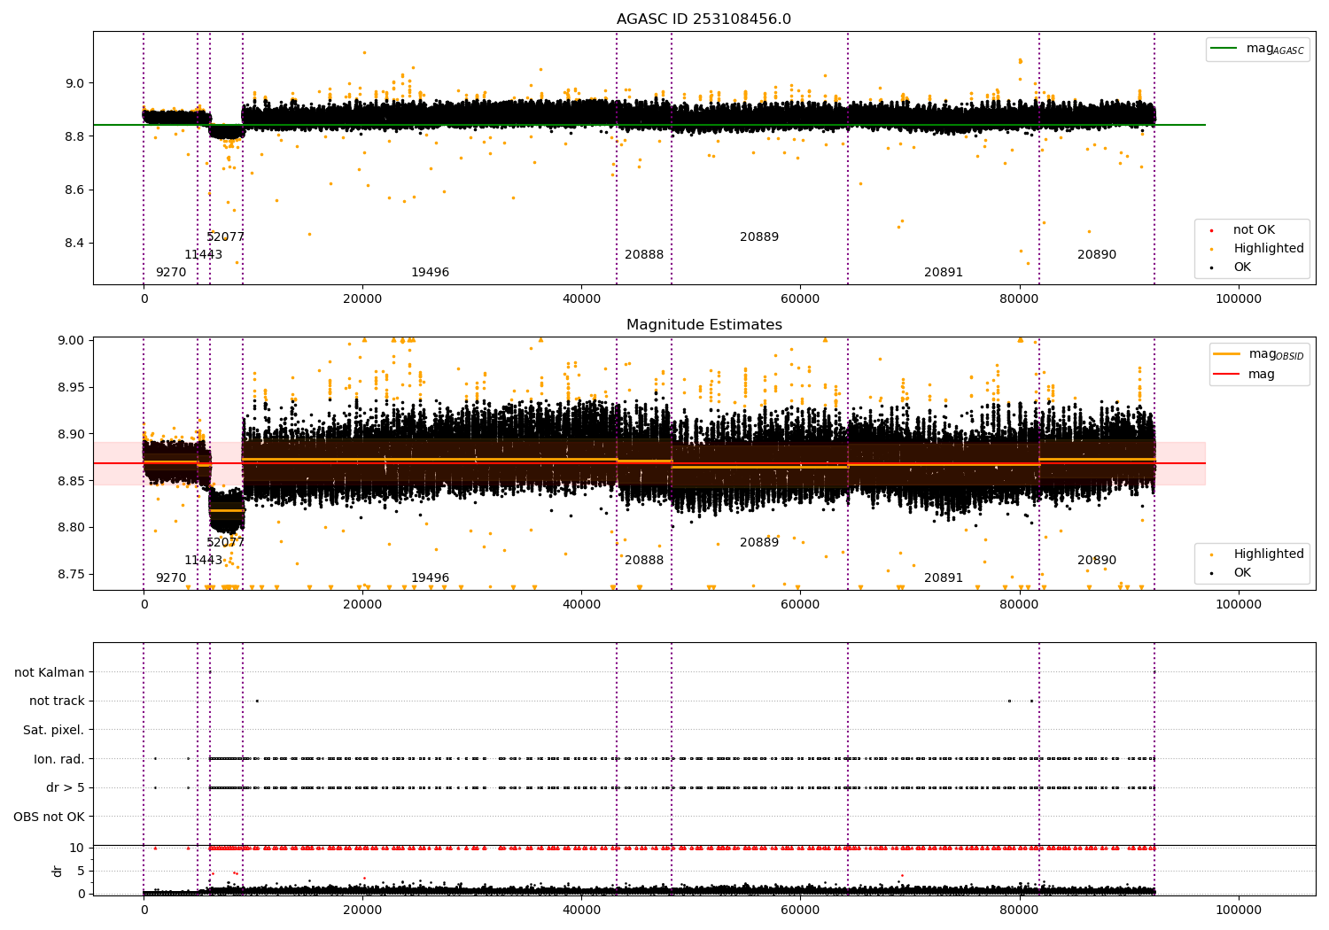1329x930 pixels.
Task: Click x-axis tick 40000 on top plot
Action: [x=581, y=299]
